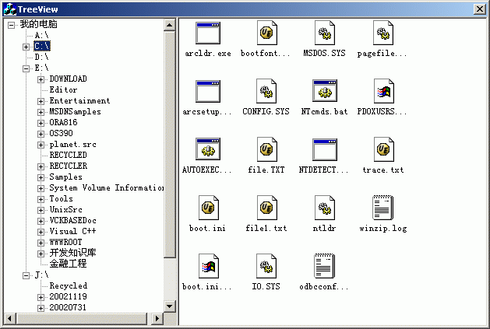Image resolution: width=490 pixels, height=329 pixels.
Task: Click the tree horizontal scrollbar thumb
Action: tap(81, 318)
